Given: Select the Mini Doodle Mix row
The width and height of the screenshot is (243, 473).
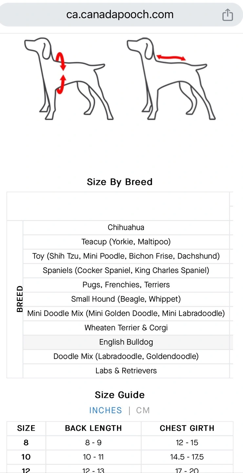Looking at the screenshot, I should tap(126, 313).
